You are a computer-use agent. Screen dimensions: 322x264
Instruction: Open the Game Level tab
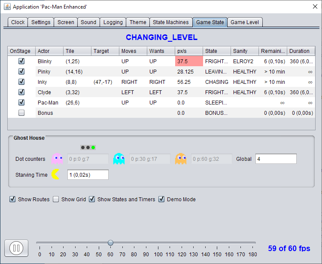[245, 22]
